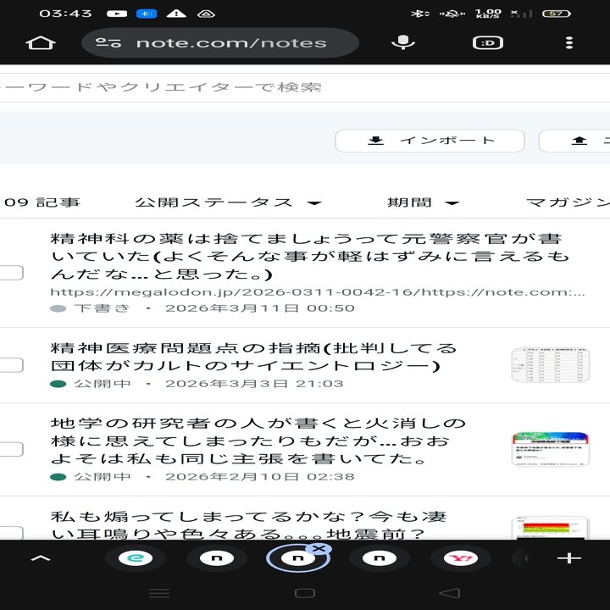The width and height of the screenshot is (610, 610).
Task: Click the 下書き status of first article
Action: point(90,308)
